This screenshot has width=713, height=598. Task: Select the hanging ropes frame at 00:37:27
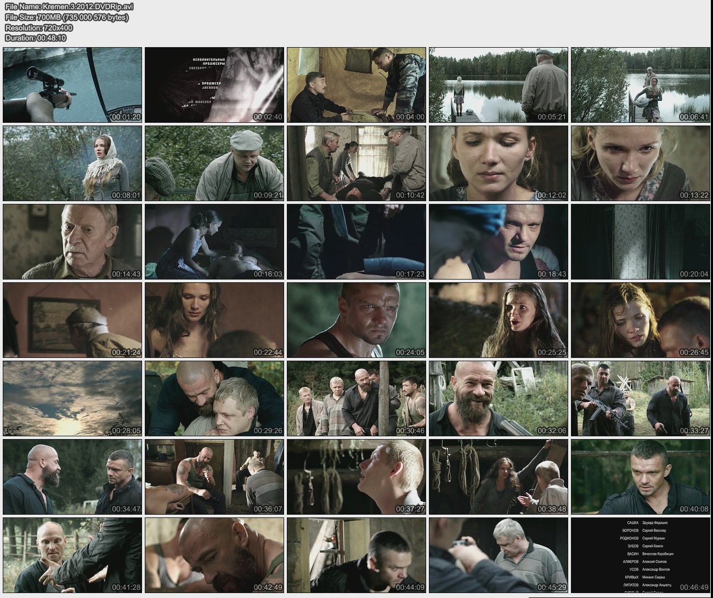(x=356, y=477)
